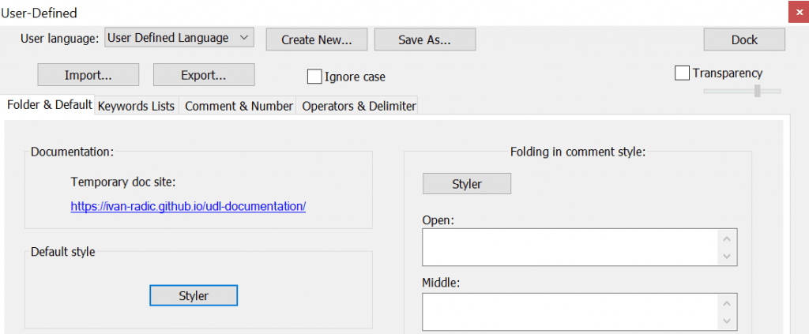Dock the User-Defined dialog

pyautogui.click(x=744, y=39)
